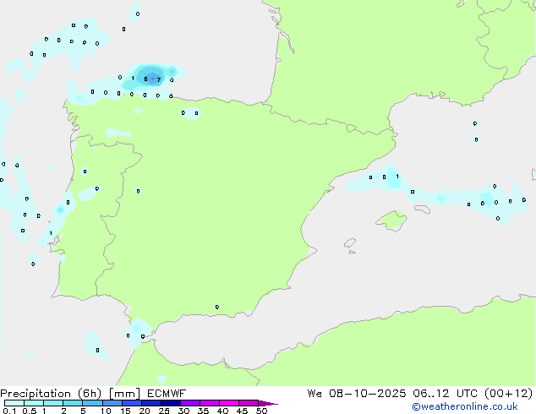The height and width of the screenshot is (414, 536).
Task: Click the '06..12 UTC' time range text
Action: click(x=445, y=394)
